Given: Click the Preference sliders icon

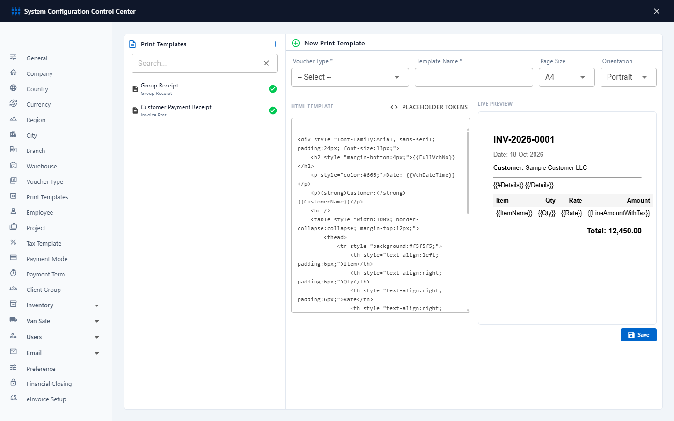Looking at the screenshot, I should tap(13, 368).
